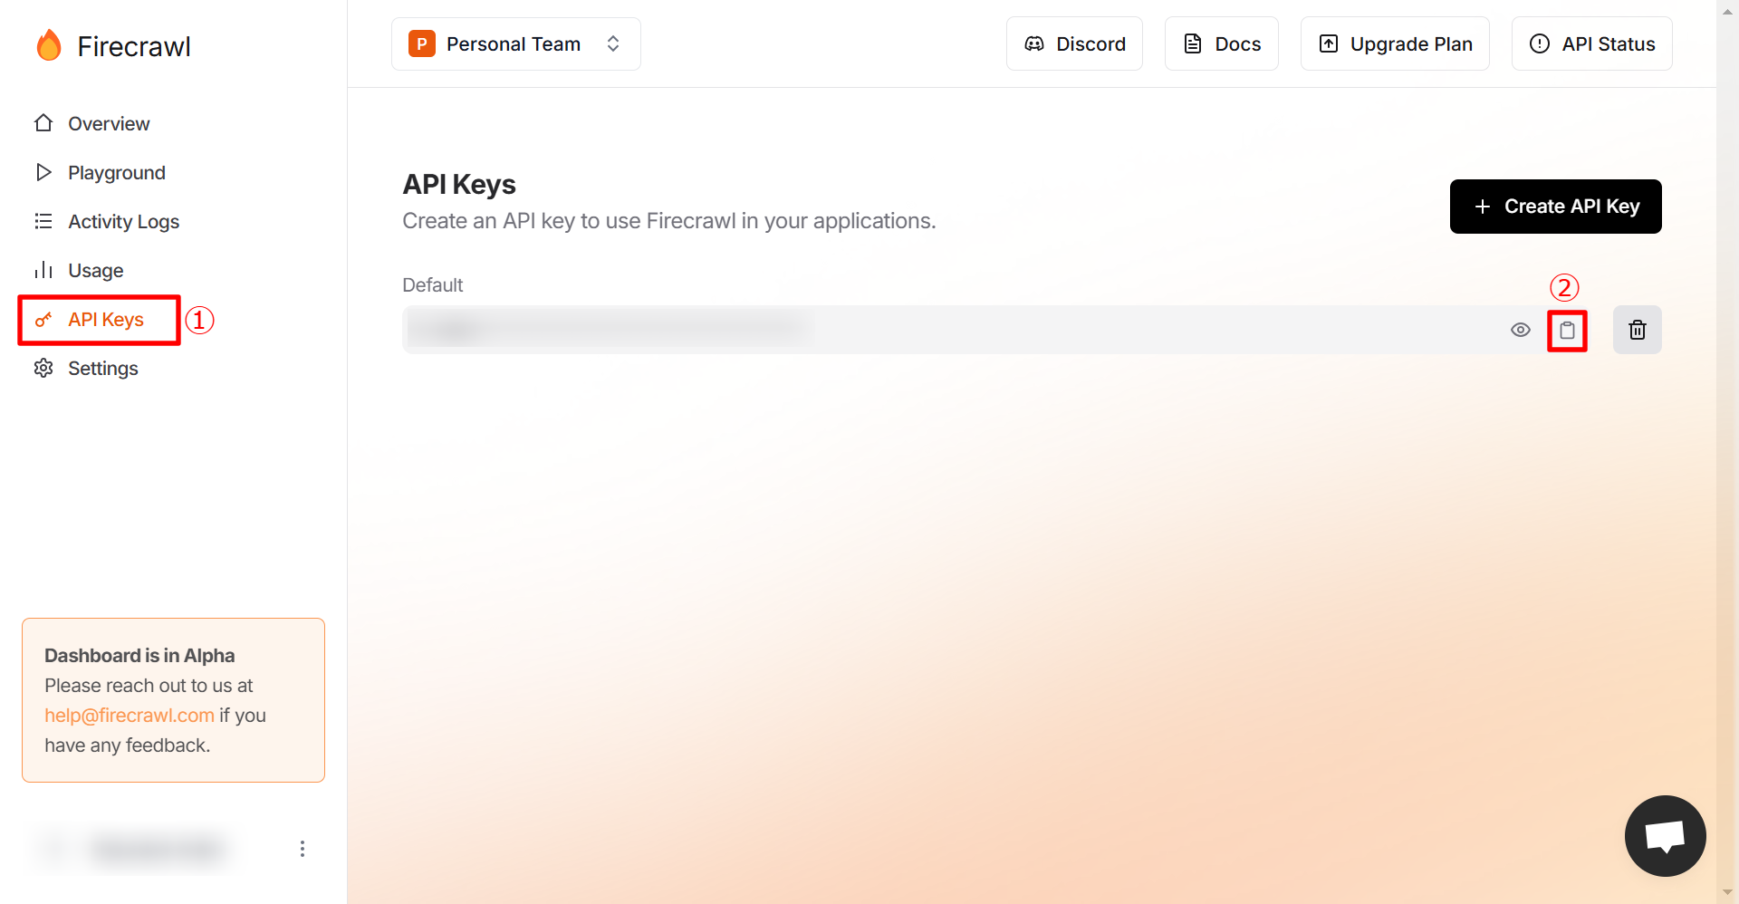The width and height of the screenshot is (1739, 904).
Task: Navigate to the Usage page
Action: [x=95, y=270]
